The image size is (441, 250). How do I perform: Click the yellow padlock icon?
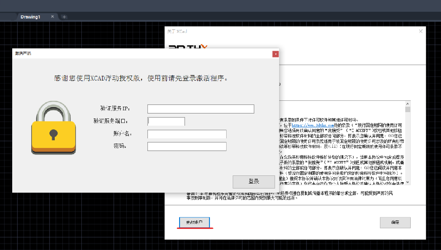click(x=53, y=127)
